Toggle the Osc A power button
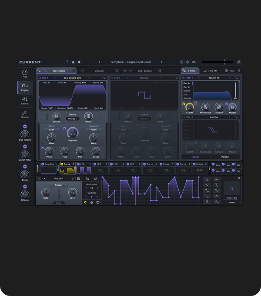 point(40,78)
